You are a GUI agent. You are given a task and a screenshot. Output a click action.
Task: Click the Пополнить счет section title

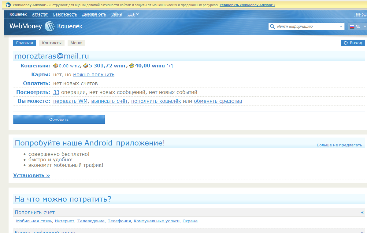[x=35, y=212]
